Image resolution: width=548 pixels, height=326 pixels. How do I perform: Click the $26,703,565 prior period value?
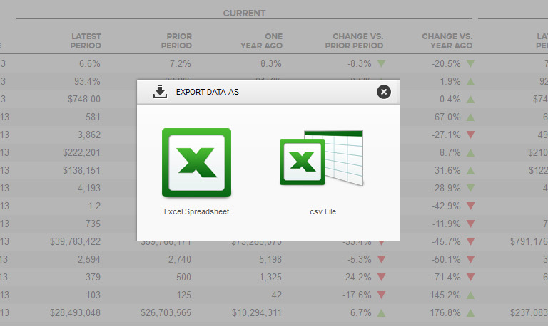coord(166,312)
